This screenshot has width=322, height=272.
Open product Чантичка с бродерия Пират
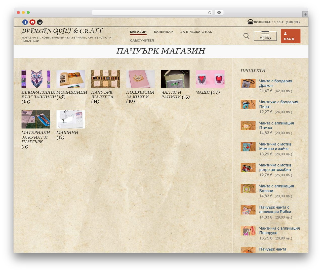(278, 104)
